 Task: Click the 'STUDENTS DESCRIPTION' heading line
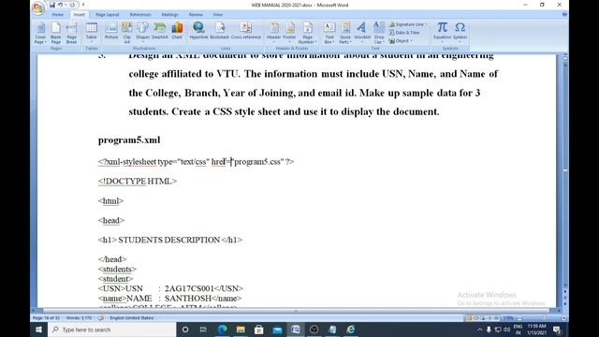point(170,240)
